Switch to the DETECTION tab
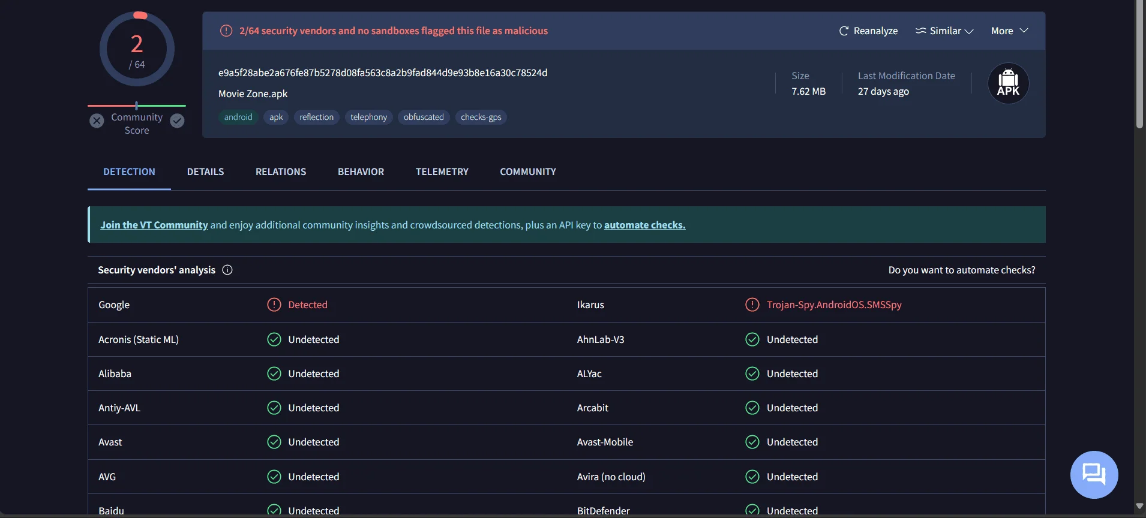This screenshot has height=518, width=1146. [x=129, y=172]
